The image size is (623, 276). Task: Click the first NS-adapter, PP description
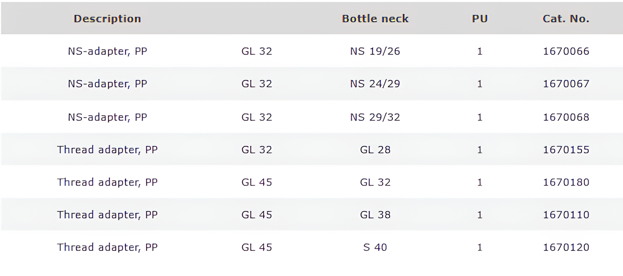click(107, 51)
